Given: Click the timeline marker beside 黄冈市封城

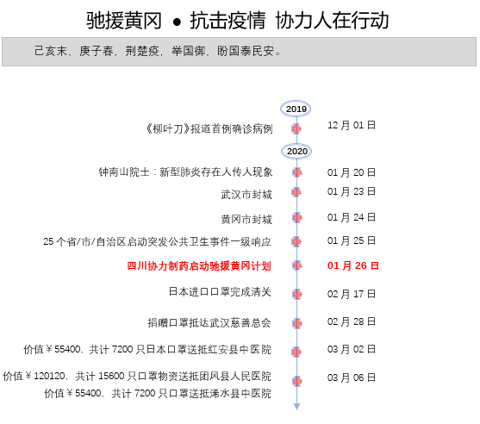Looking at the screenshot, I should coord(296,218).
